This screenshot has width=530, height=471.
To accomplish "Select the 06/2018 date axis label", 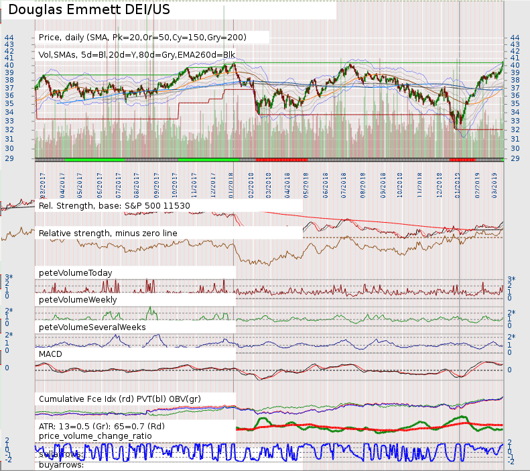I will 325,185.
